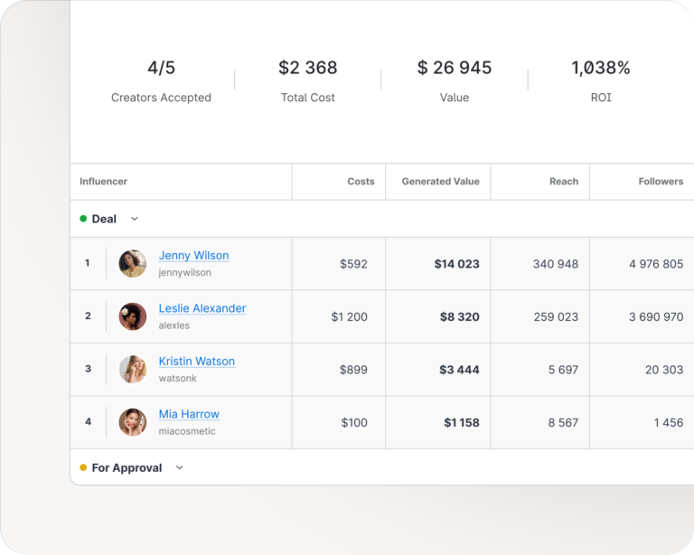Click the $8 320 generated value cell
The image size is (694, 555).
(459, 317)
